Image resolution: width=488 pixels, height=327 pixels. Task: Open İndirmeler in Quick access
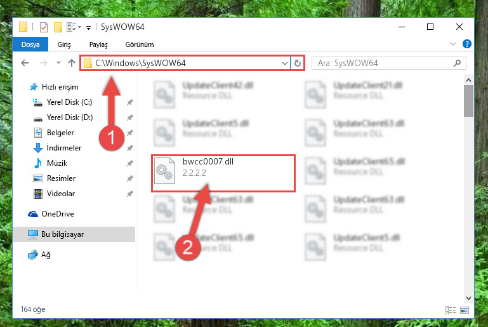coord(64,147)
